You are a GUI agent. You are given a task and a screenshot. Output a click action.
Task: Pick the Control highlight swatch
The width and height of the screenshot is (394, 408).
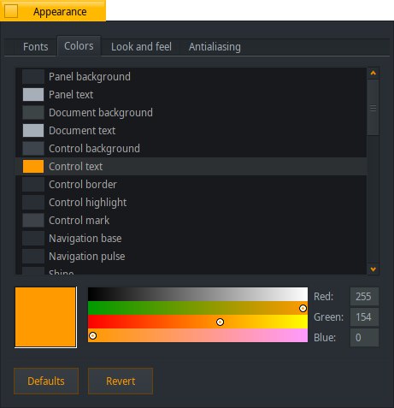click(33, 203)
